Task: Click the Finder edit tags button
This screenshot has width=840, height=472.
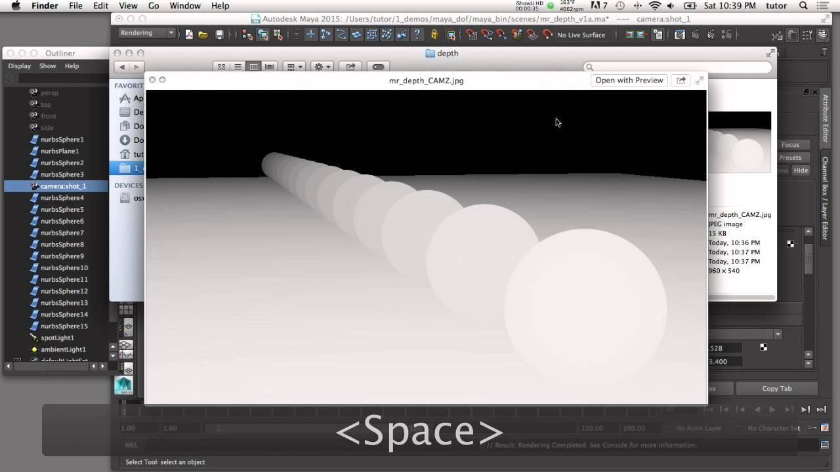Action: 378,67
